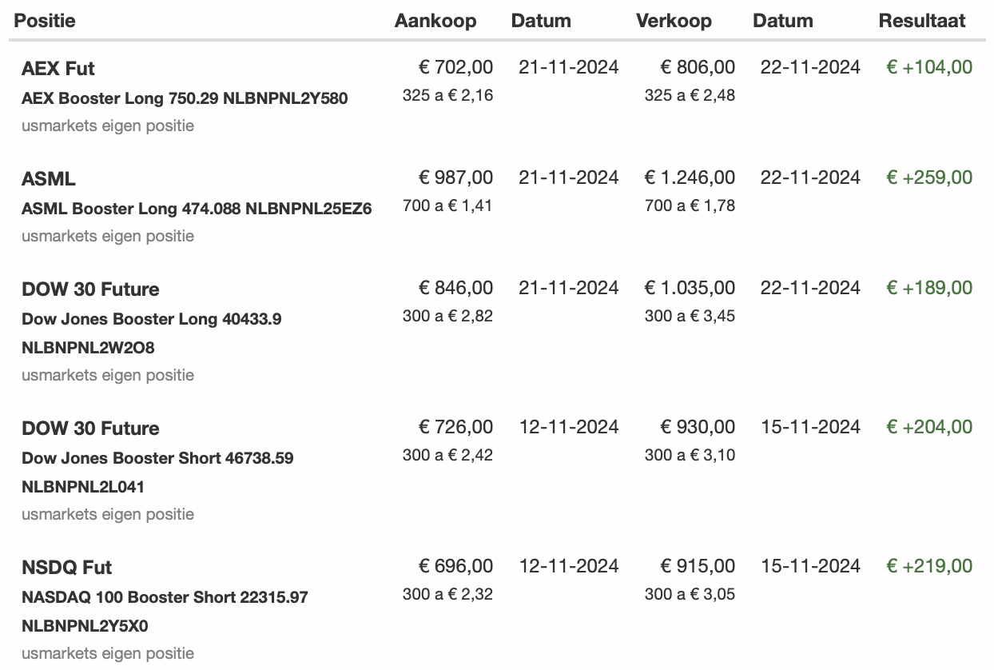Image resolution: width=994 pixels, height=670 pixels.
Task: Click the € 702,00 AEX purchase amount
Action: (x=456, y=67)
